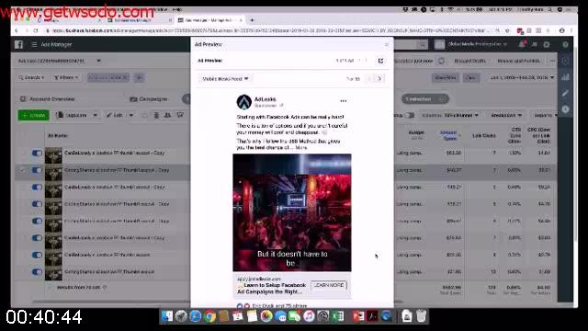
Task: Click the browser reload button
Action: pyautogui.click(x=36, y=30)
